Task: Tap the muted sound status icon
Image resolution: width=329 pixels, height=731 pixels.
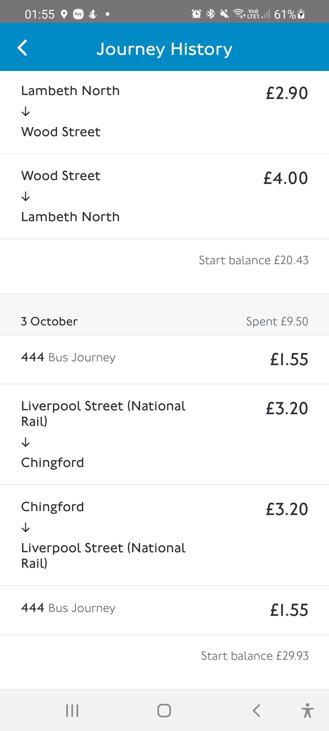Action: tap(225, 14)
